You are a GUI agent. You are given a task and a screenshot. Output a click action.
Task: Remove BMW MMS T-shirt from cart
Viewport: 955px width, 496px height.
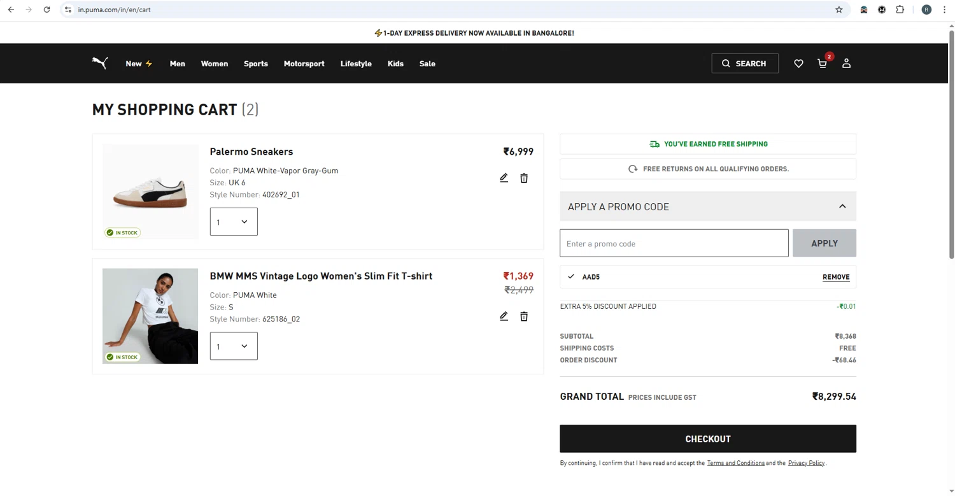click(524, 316)
